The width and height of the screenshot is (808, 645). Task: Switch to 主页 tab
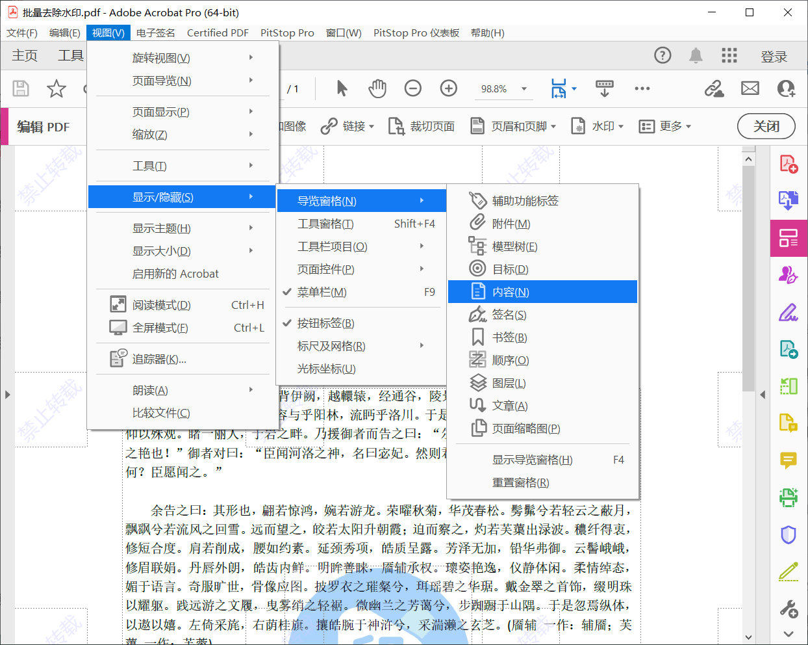(25, 56)
